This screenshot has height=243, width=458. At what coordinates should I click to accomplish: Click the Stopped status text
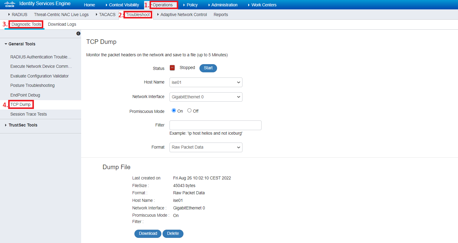[x=187, y=67]
